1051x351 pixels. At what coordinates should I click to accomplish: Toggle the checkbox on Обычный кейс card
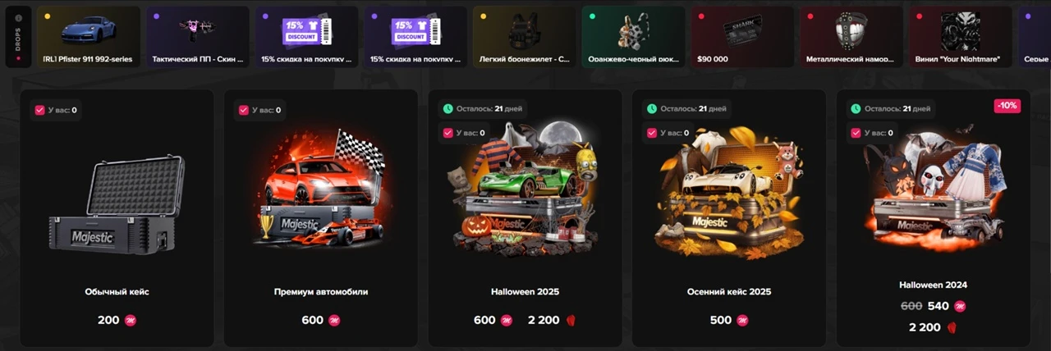pos(40,110)
